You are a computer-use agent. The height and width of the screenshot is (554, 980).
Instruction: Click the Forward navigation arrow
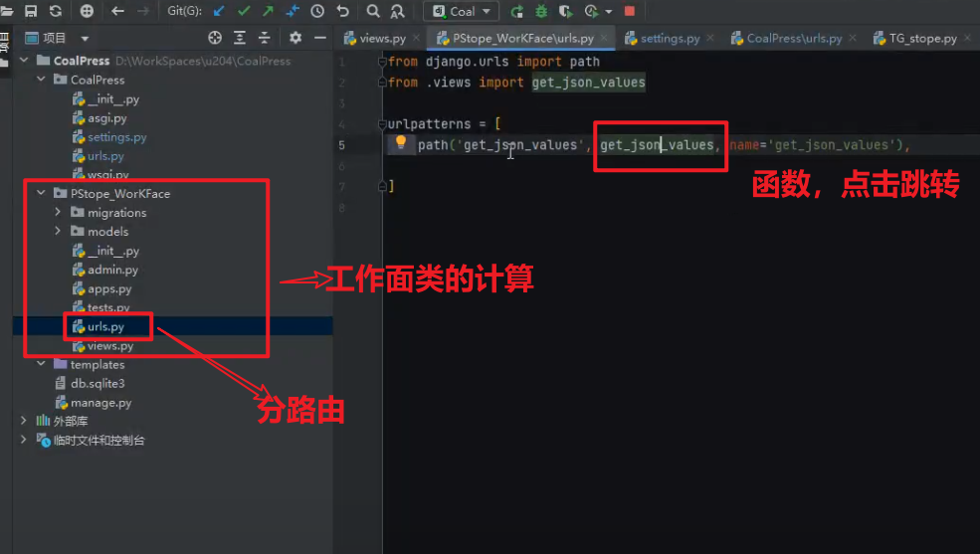click(142, 11)
